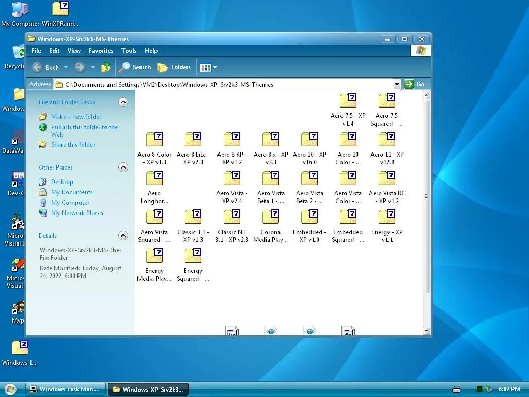Go to Desktop in Other Places
The width and height of the screenshot is (529, 397).
point(56,181)
